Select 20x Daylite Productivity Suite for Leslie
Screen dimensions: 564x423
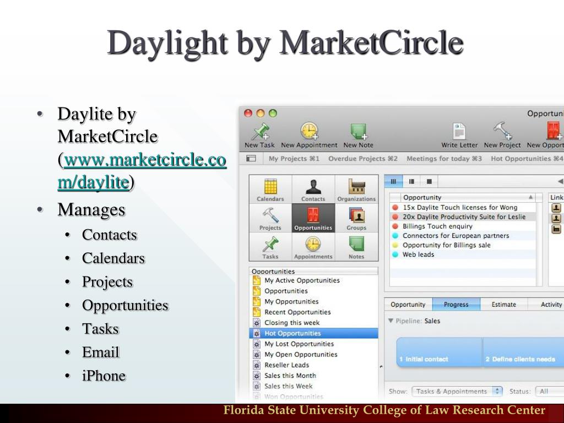pos(463,216)
